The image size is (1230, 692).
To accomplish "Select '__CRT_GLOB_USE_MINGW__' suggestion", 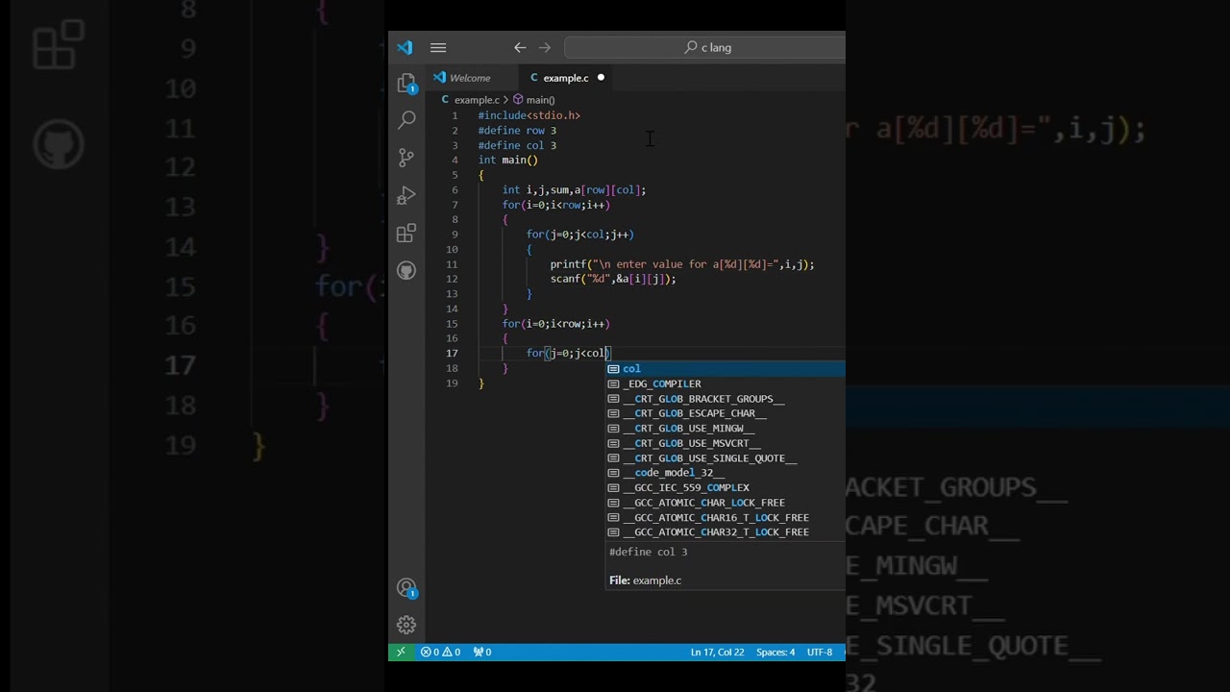I will pos(726,429).
